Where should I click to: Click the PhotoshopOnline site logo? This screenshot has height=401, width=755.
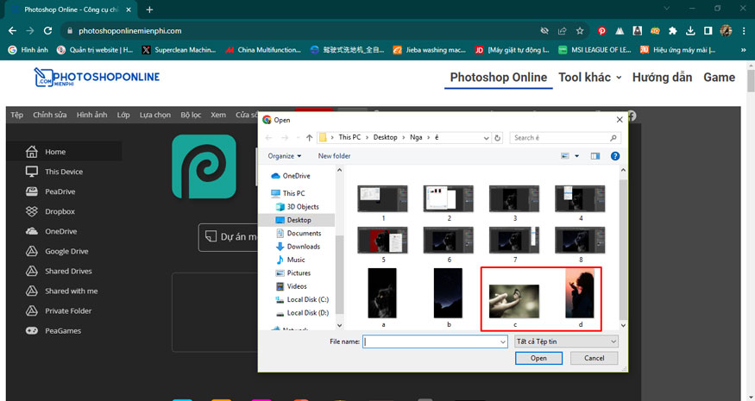point(97,77)
